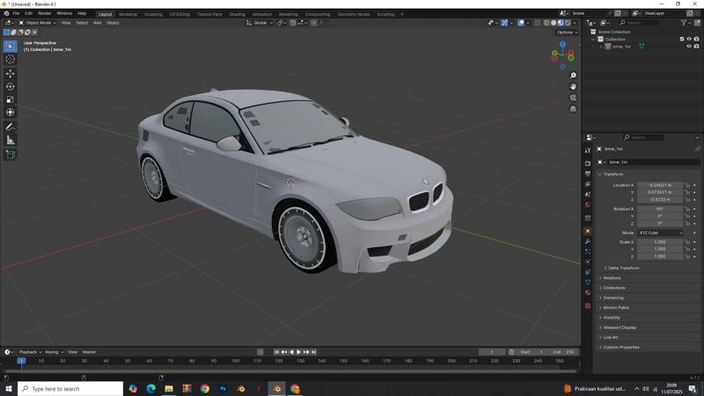Screen dimensions: 704x396
Task: Open the Particles properties tab
Action: (588, 252)
